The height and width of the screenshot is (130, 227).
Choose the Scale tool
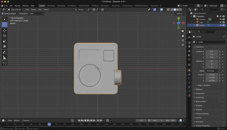pos(5,41)
